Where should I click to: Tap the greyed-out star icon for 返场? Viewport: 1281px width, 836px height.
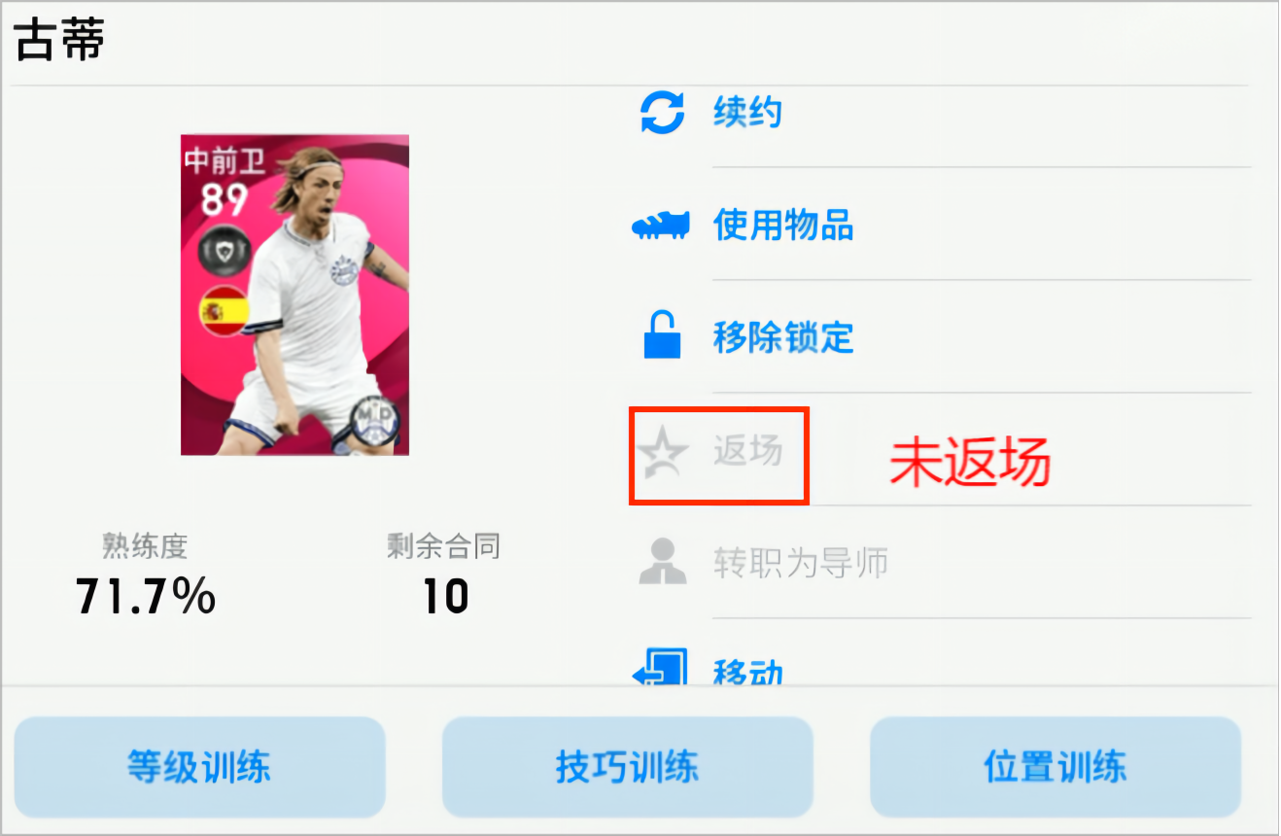(662, 452)
